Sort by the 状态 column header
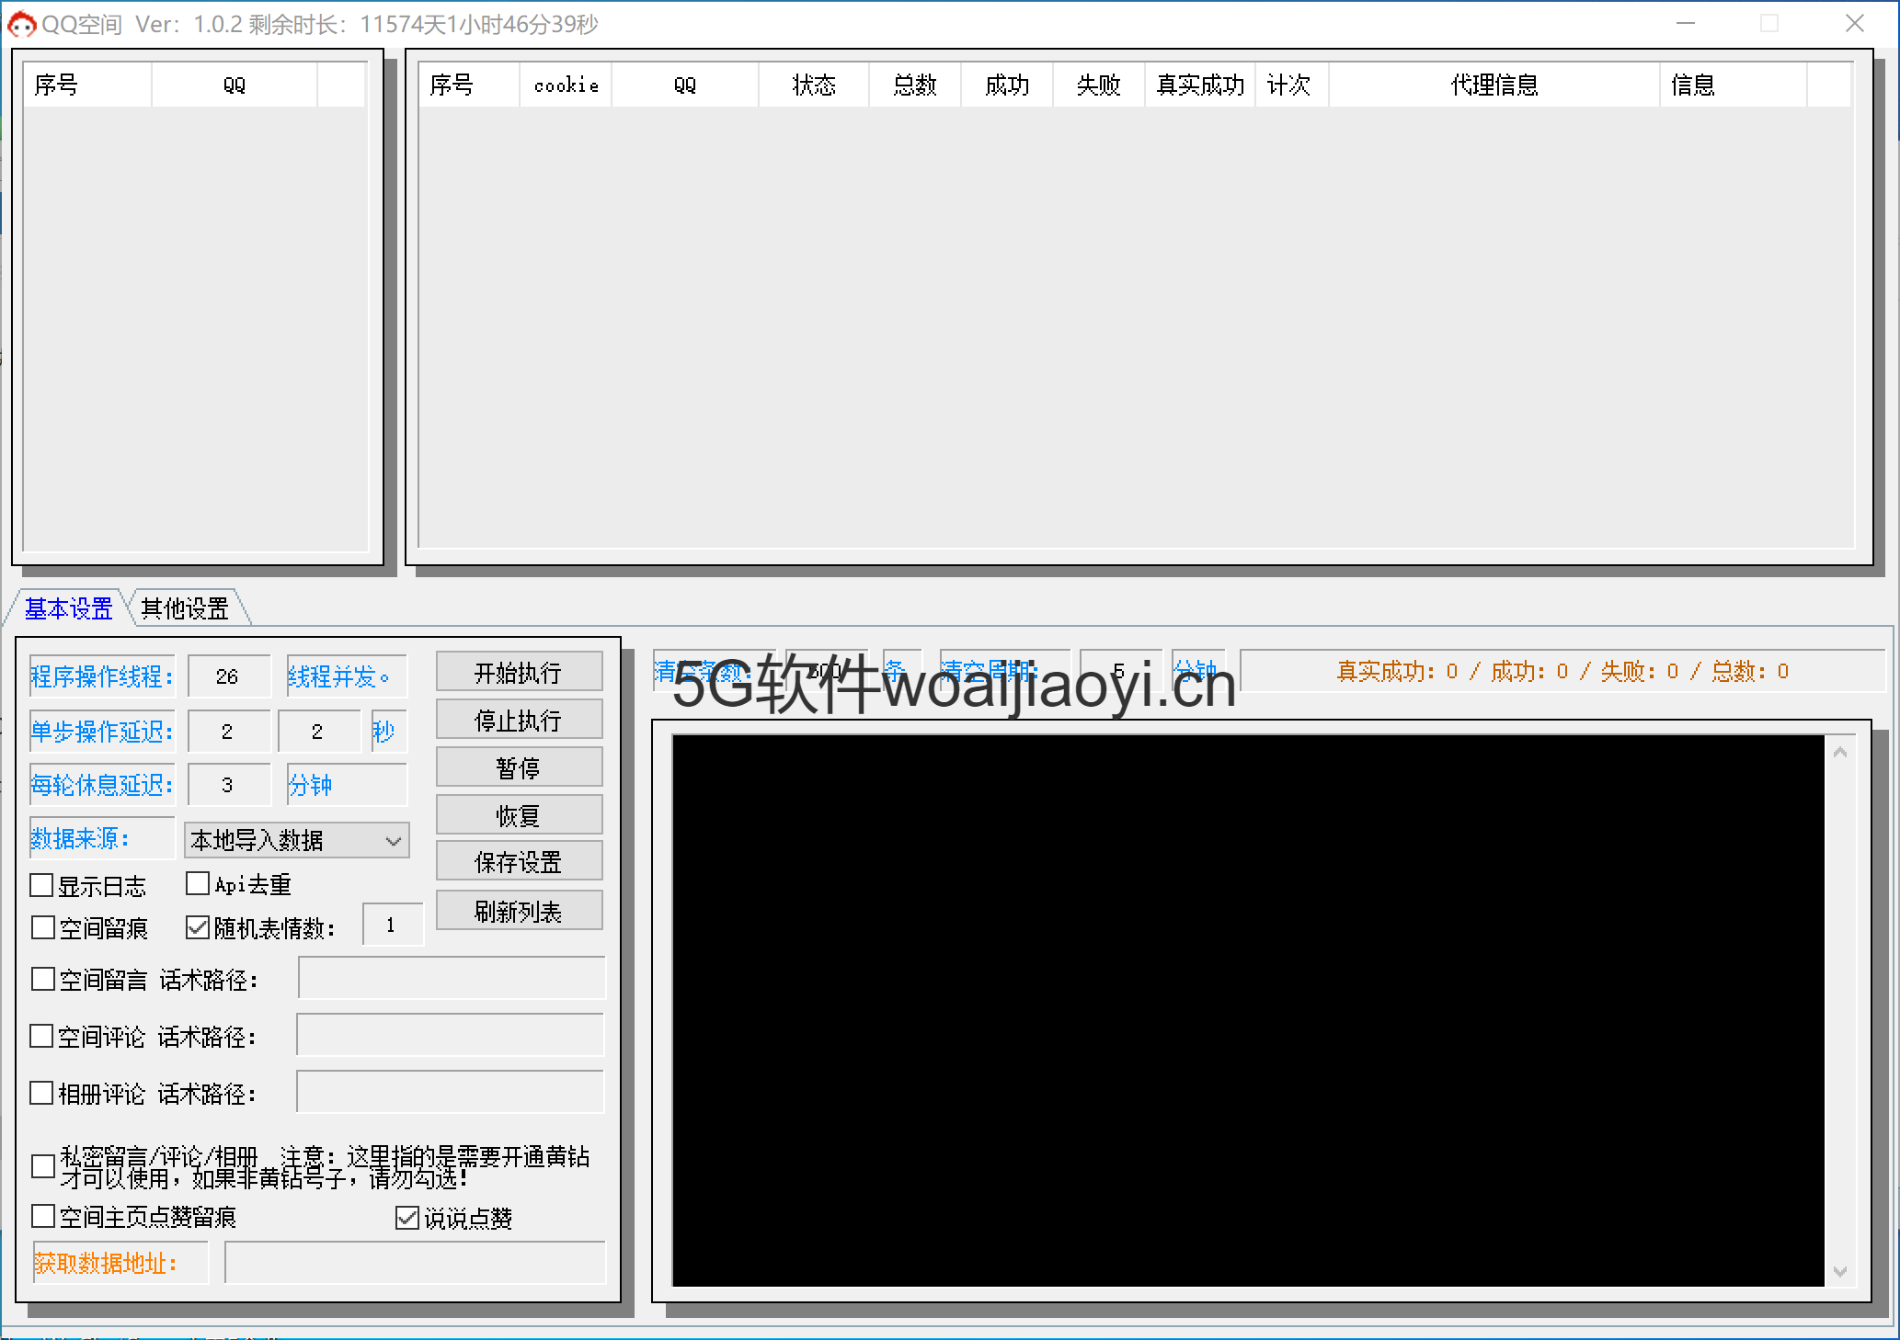 [814, 85]
